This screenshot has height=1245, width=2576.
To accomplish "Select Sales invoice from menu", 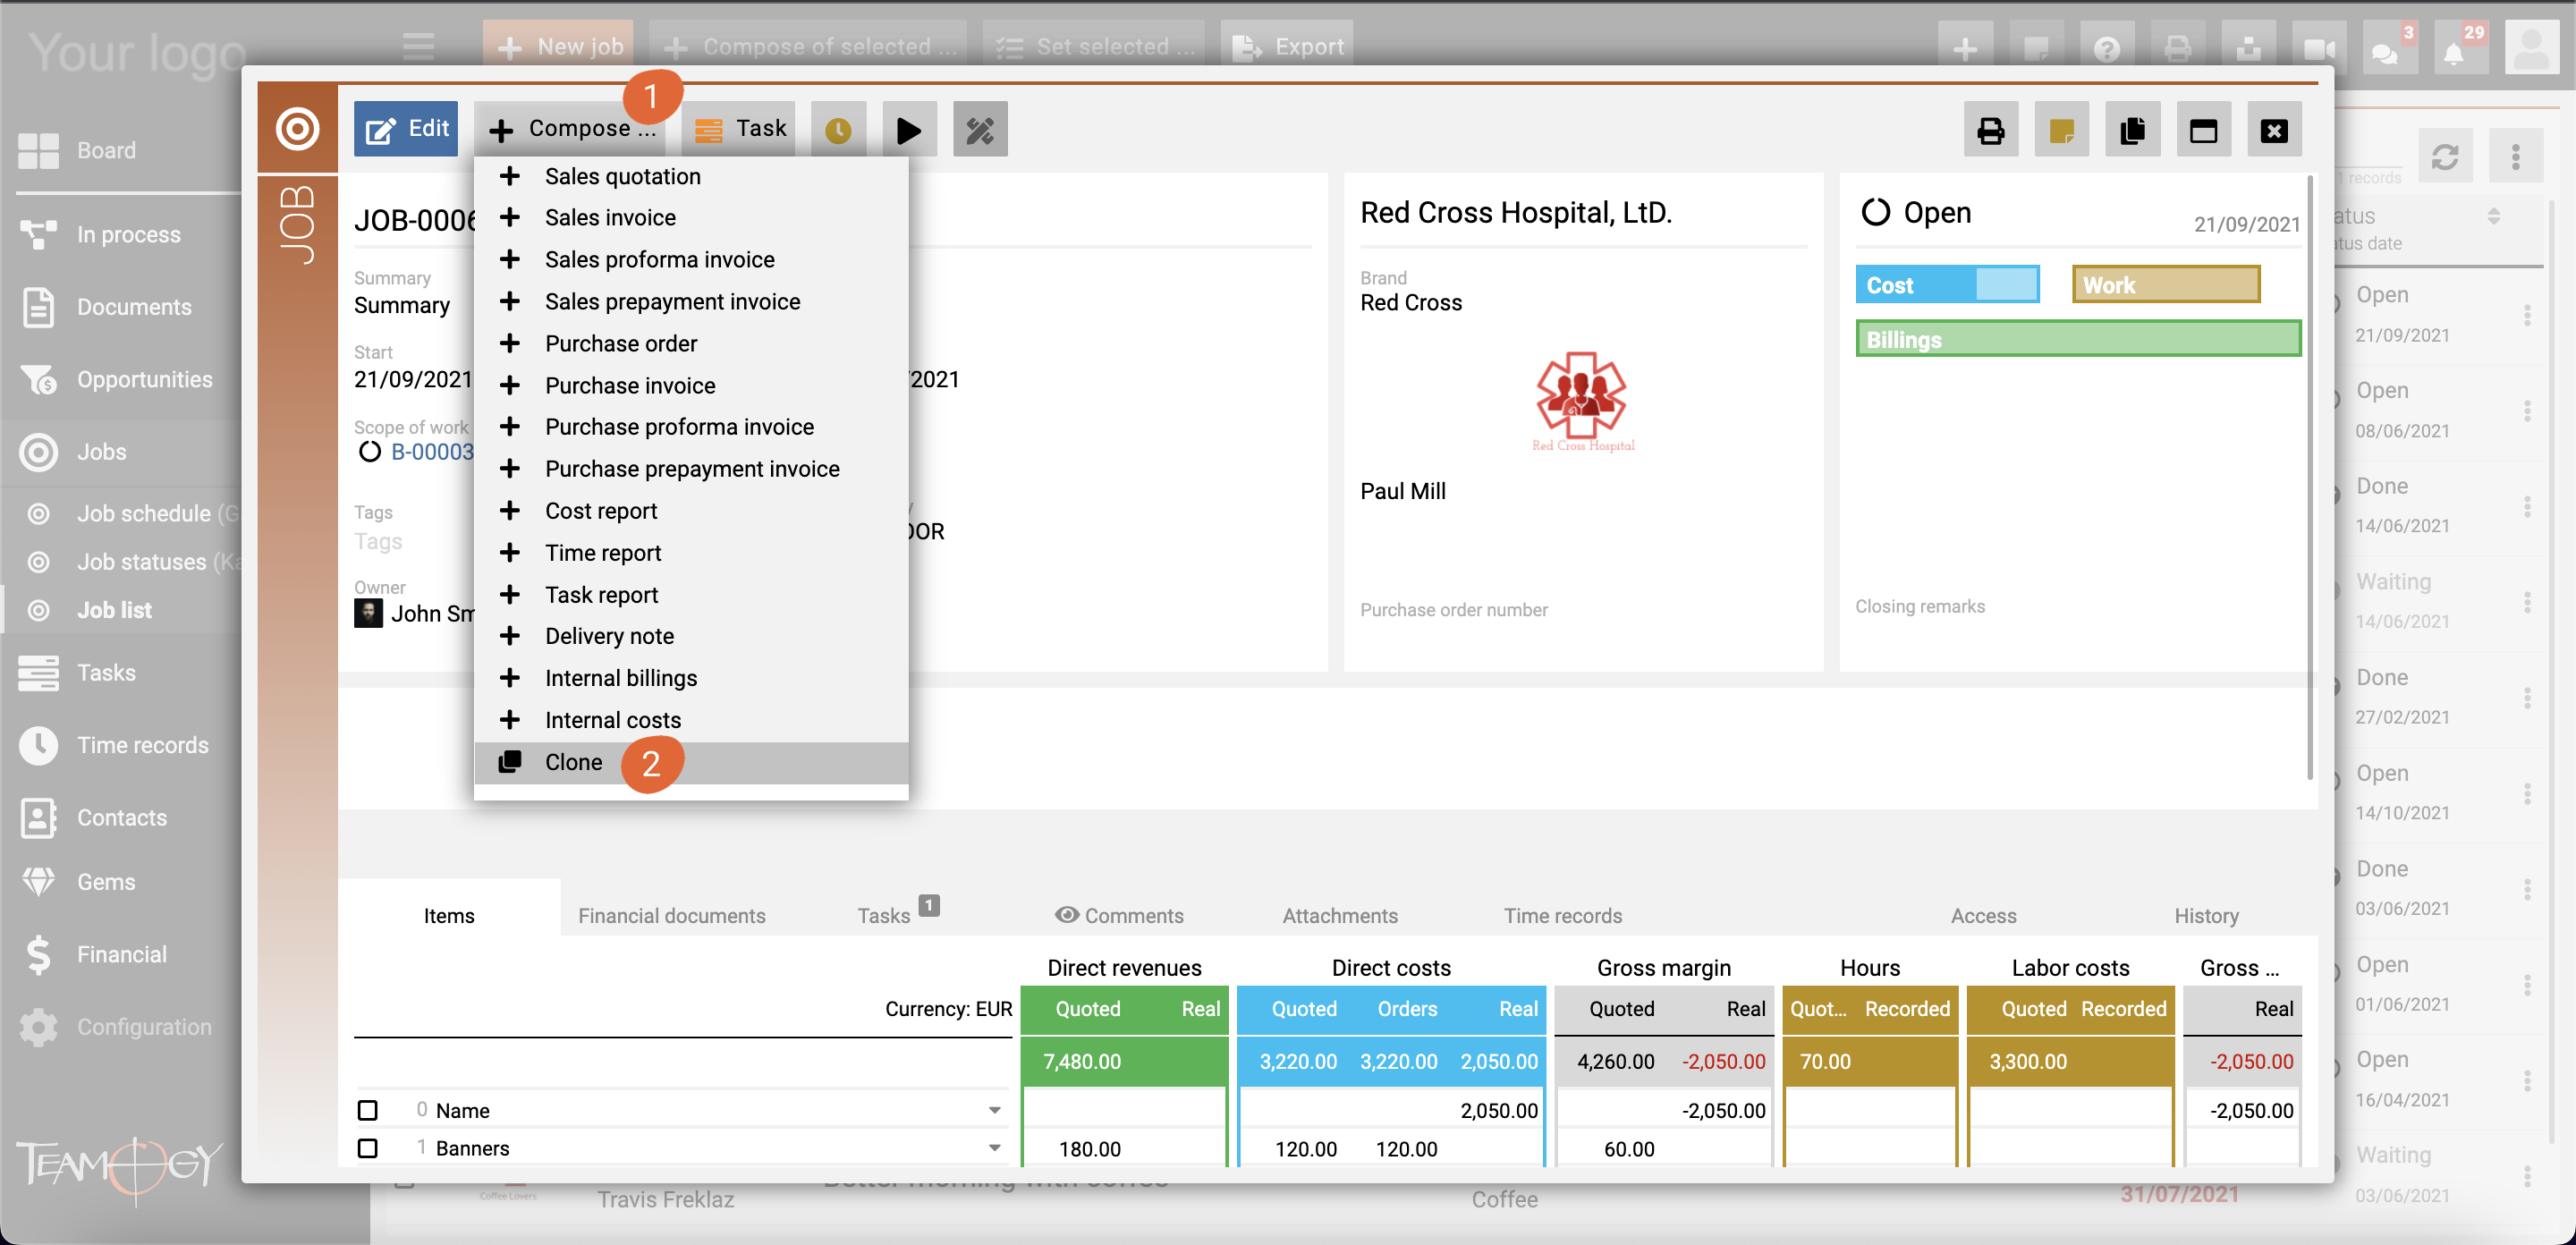I will [691, 217].
